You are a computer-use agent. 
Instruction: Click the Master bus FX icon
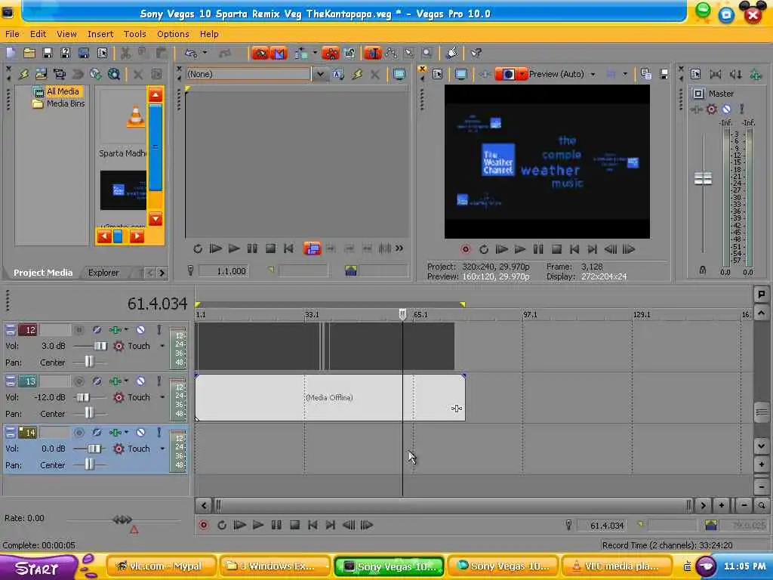click(x=696, y=109)
